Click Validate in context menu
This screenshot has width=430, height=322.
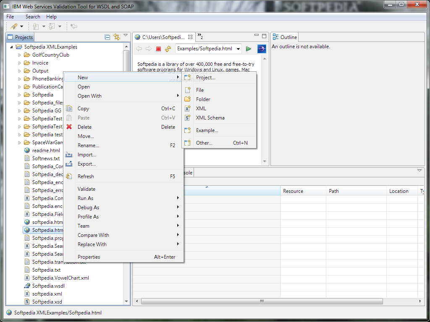(x=123, y=189)
